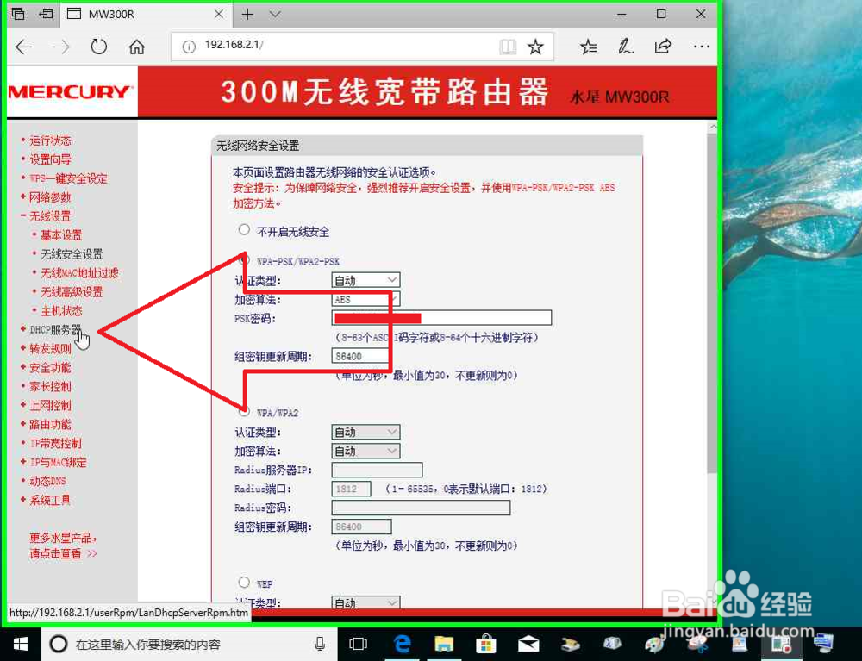The width and height of the screenshot is (862, 661).
Task: Select the 不开启无线安全 radio button
Action: pos(244,228)
